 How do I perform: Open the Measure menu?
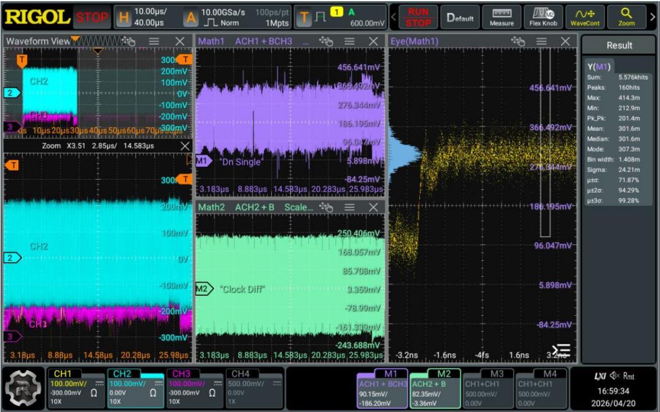pyautogui.click(x=501, y=17)
